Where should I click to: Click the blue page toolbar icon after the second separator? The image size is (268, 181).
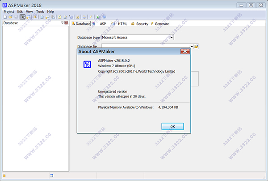click(x=42, y=17)
